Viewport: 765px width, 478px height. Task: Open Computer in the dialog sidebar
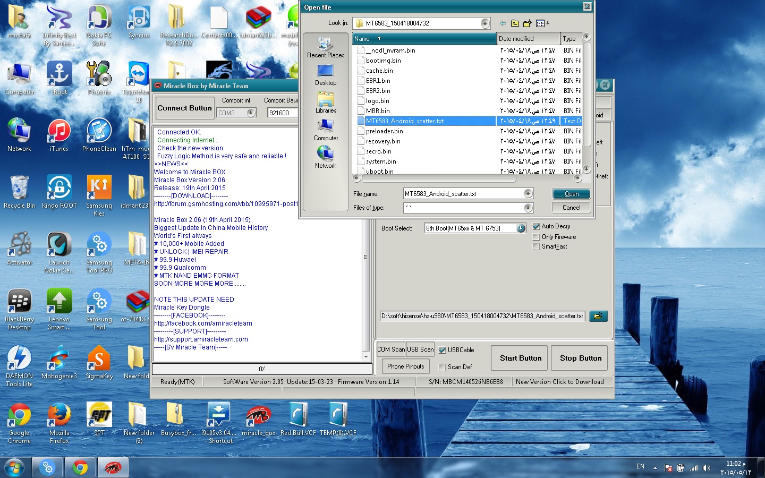pyautogui.click(x=326, y=130)
